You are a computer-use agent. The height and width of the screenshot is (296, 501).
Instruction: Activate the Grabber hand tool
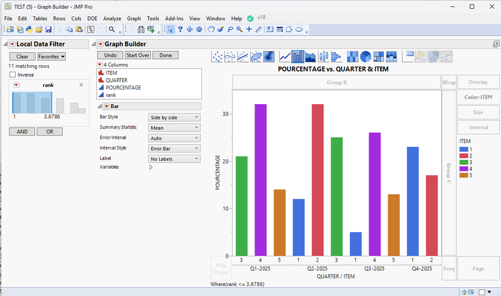point(211,29)
